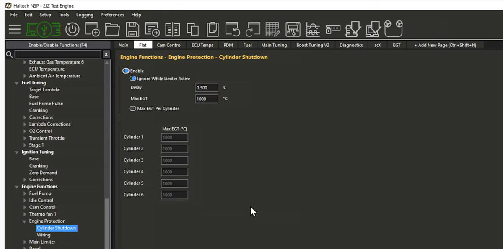
Task: Click the dual fan icon
Action: click(394, 28)
